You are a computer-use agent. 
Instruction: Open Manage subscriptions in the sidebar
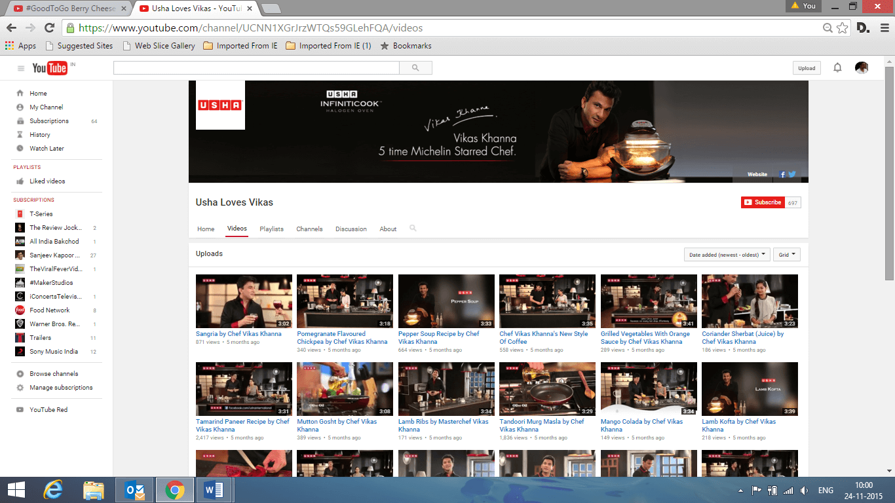coord(61,388)
